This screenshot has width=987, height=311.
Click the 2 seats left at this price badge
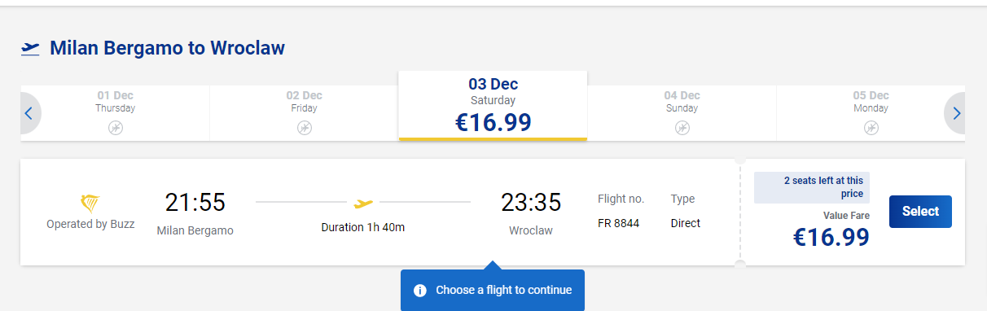point(812,187)
